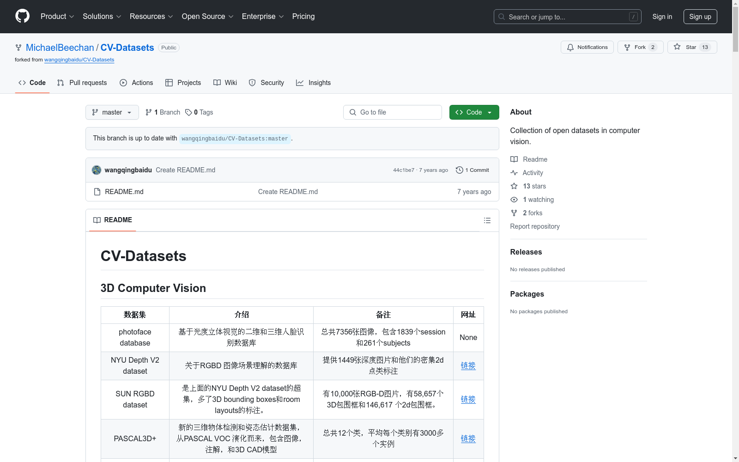Switch to the Projects tab
This screenshot has width=739, height=462.
pos(183,83)
